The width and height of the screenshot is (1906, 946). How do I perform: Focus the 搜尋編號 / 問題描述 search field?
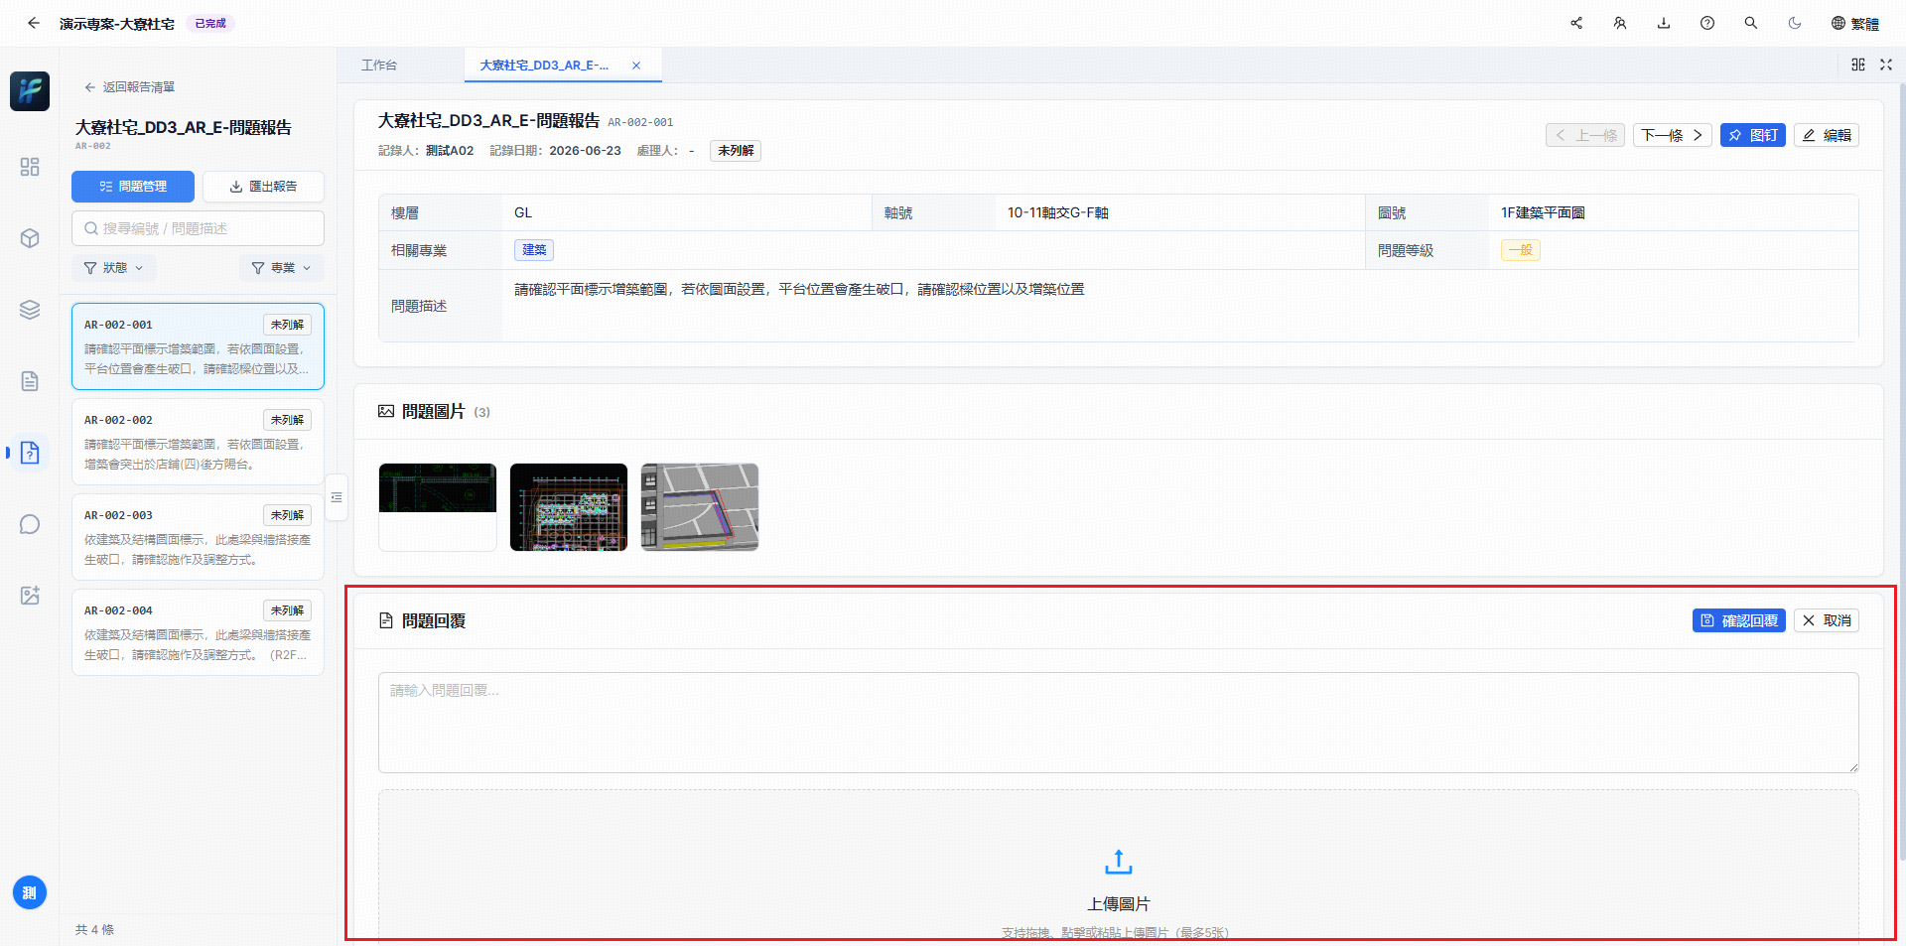[x=198, y=228]
